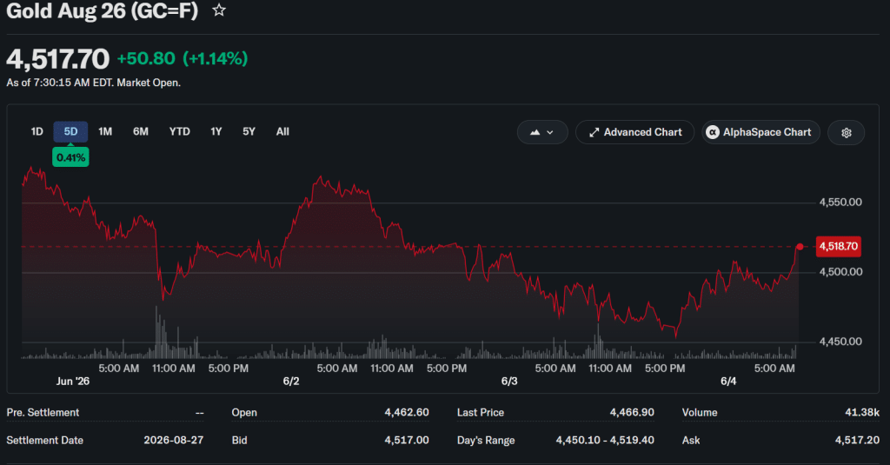Click the Bid value 4,517.00

(407, 440)
